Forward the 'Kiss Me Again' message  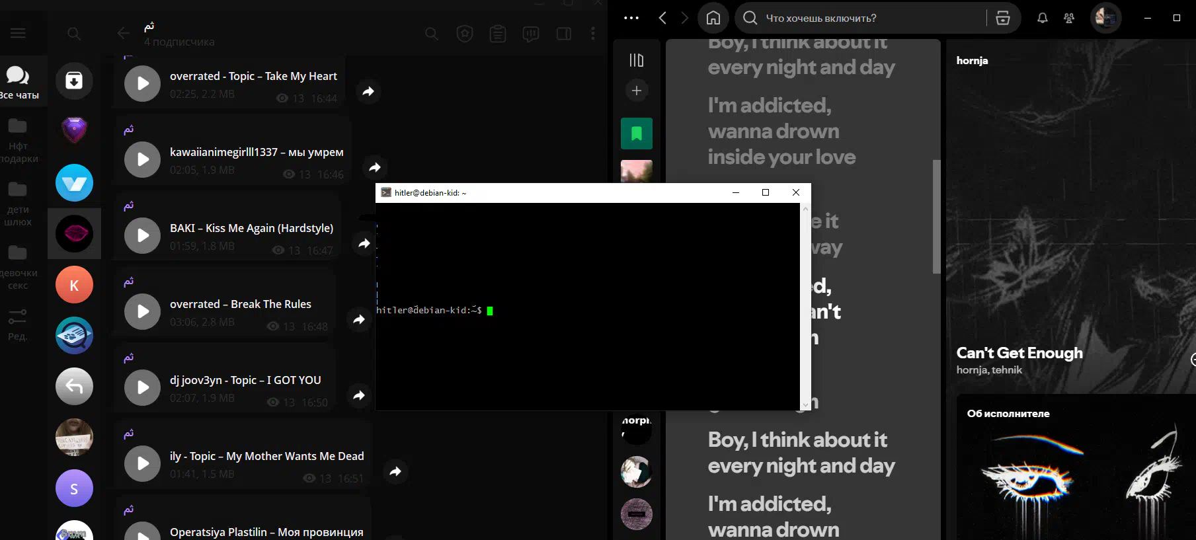click(364, 243)
